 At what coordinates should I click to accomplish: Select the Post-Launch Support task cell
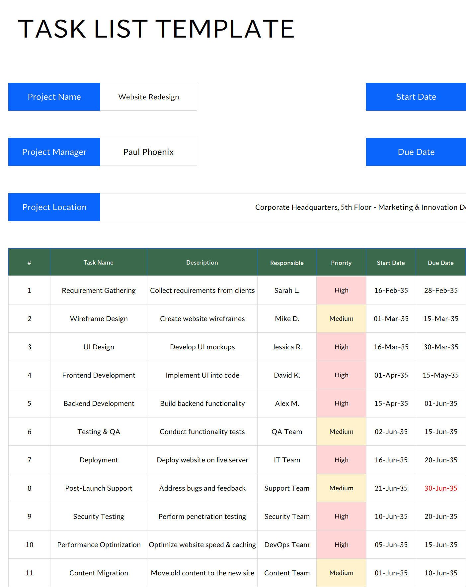click(x=99, y=488)
